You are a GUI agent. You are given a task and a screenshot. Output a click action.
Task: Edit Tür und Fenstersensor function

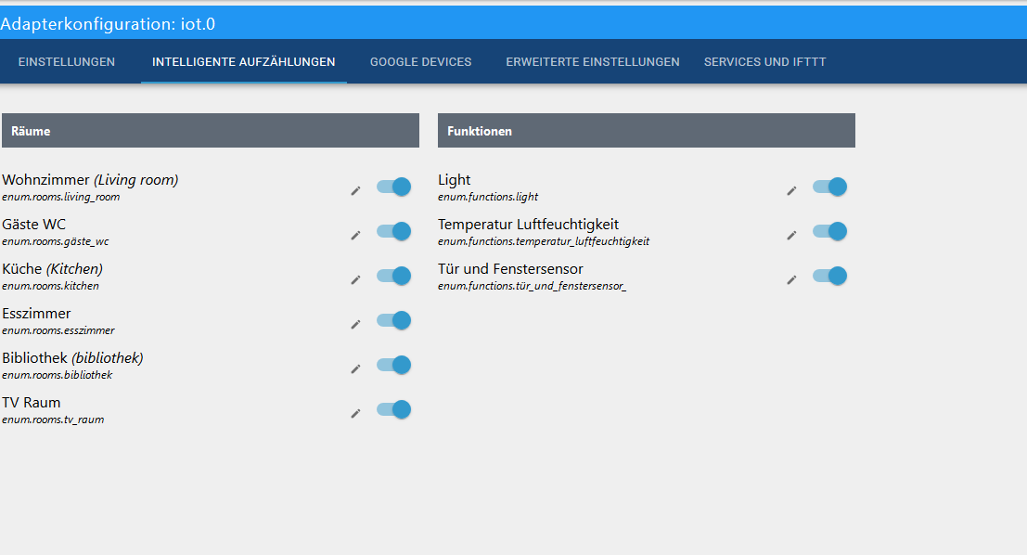click(791, 279)
